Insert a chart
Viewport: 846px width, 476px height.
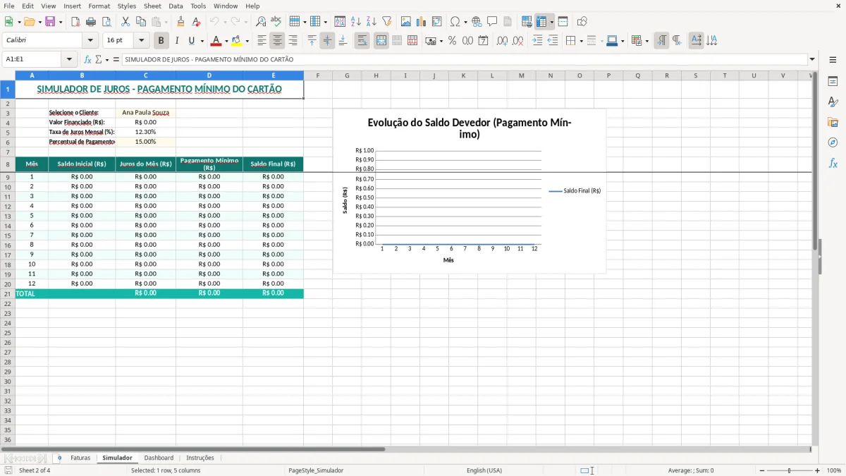[422, 22]
